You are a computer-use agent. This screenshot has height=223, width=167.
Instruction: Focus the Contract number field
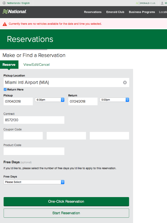[34, 120]
